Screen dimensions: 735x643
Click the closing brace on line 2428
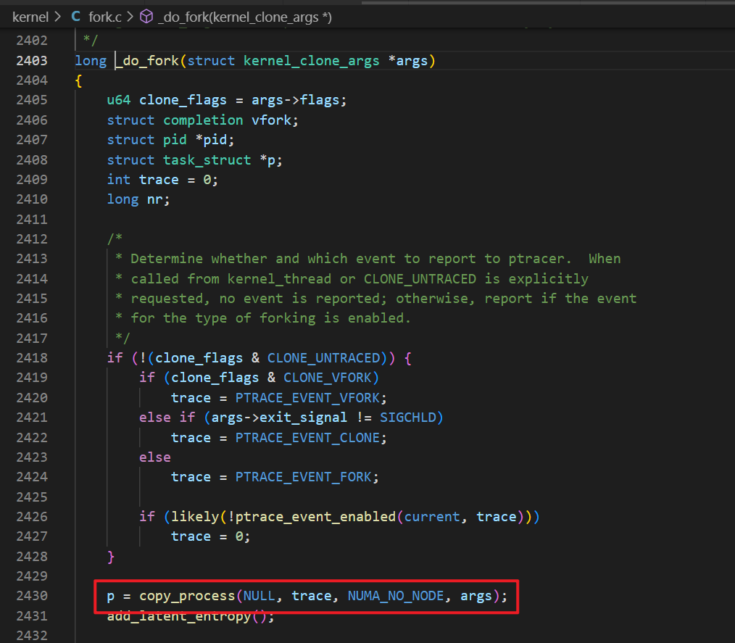(x=111, y=557)
